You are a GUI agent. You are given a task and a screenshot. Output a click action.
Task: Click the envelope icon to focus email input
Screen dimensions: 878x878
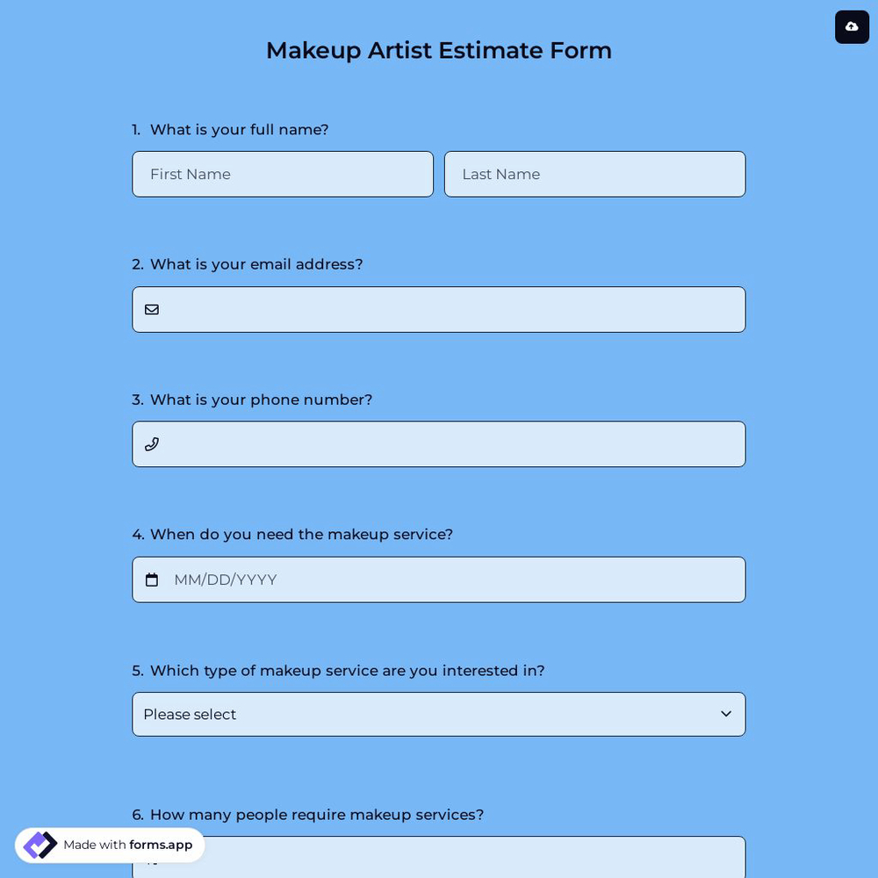tap(152, 309)
